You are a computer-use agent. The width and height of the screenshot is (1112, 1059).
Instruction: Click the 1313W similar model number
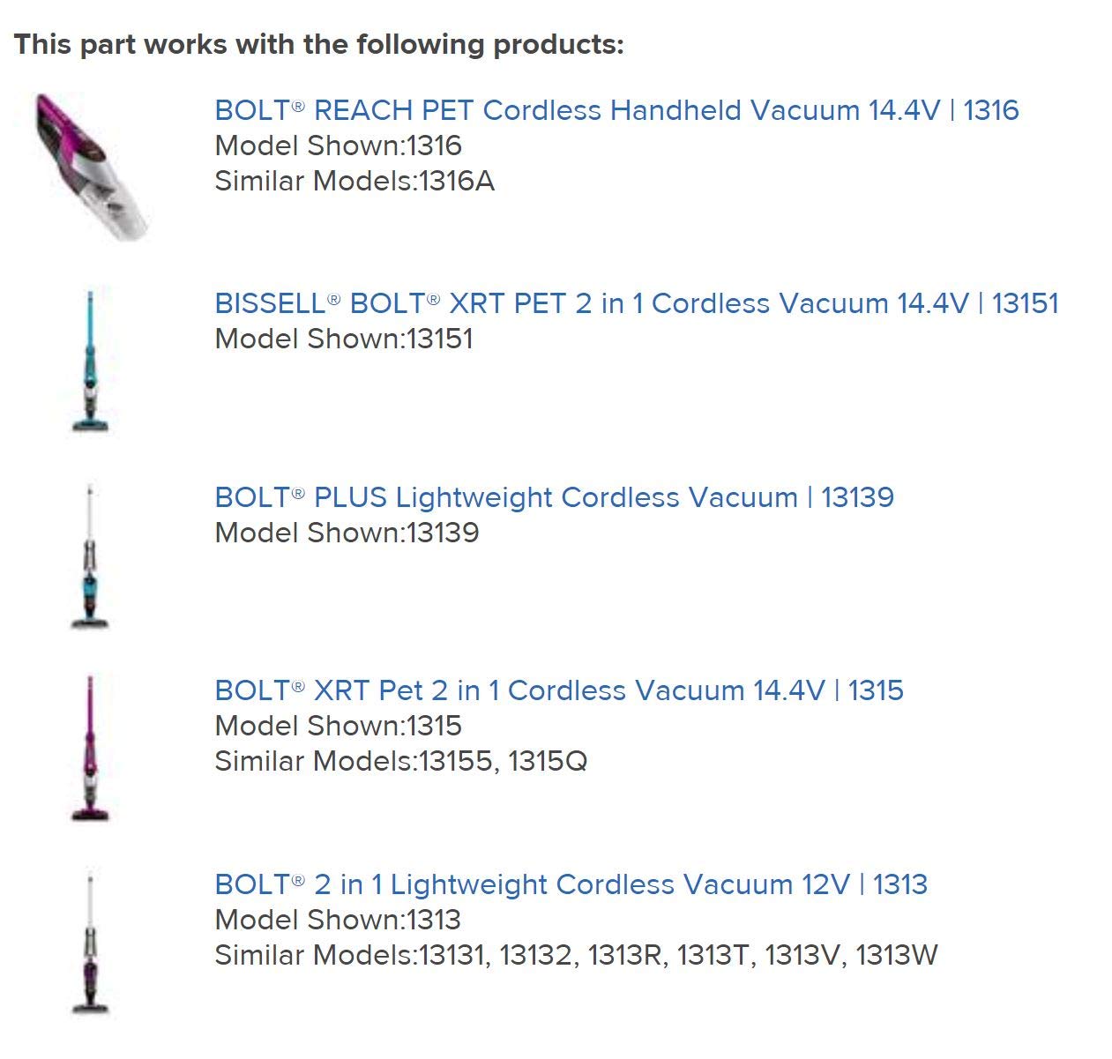pos(897,955)
